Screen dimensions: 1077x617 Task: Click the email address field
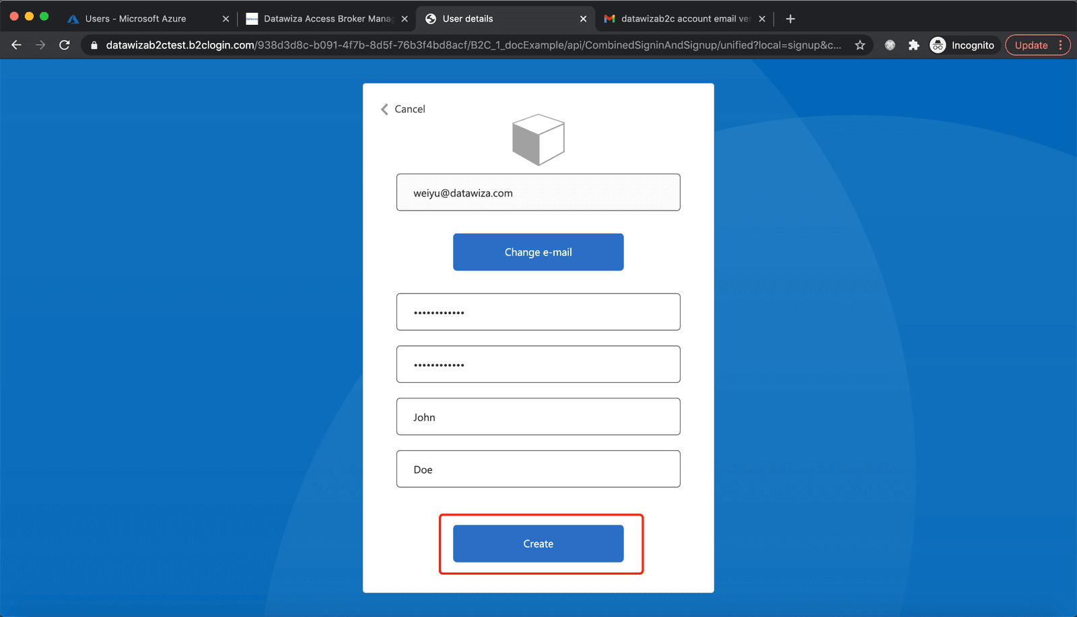pos(538,192)
